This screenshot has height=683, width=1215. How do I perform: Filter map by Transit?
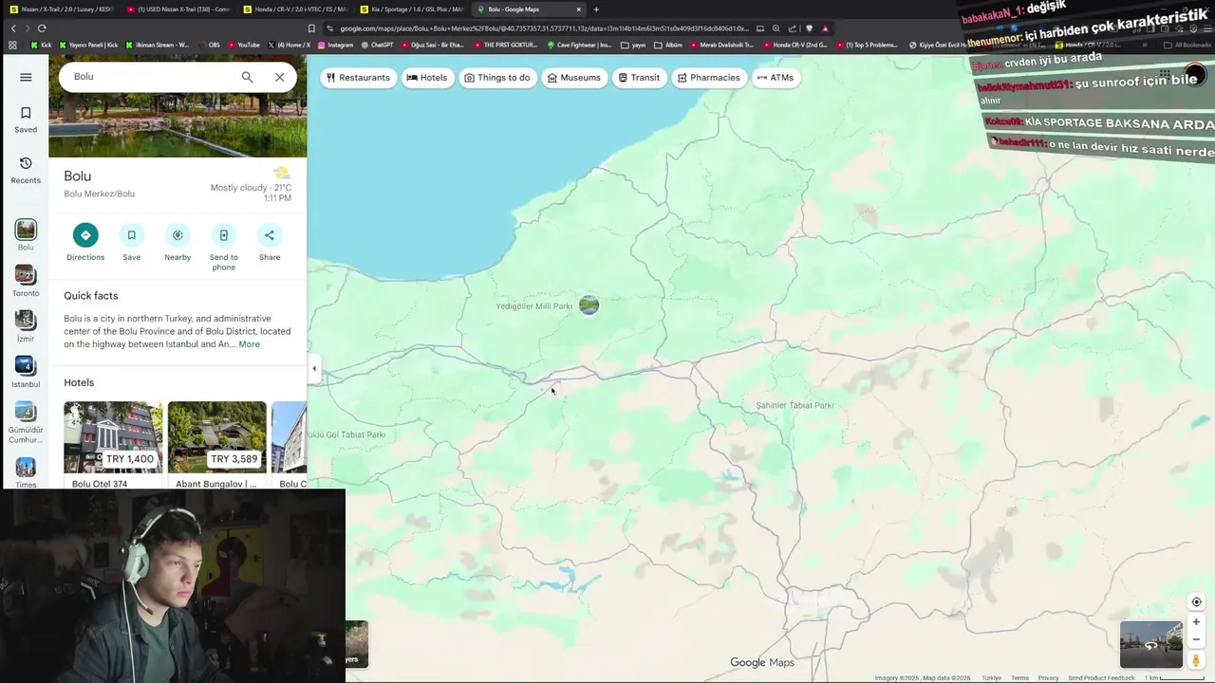639,78
